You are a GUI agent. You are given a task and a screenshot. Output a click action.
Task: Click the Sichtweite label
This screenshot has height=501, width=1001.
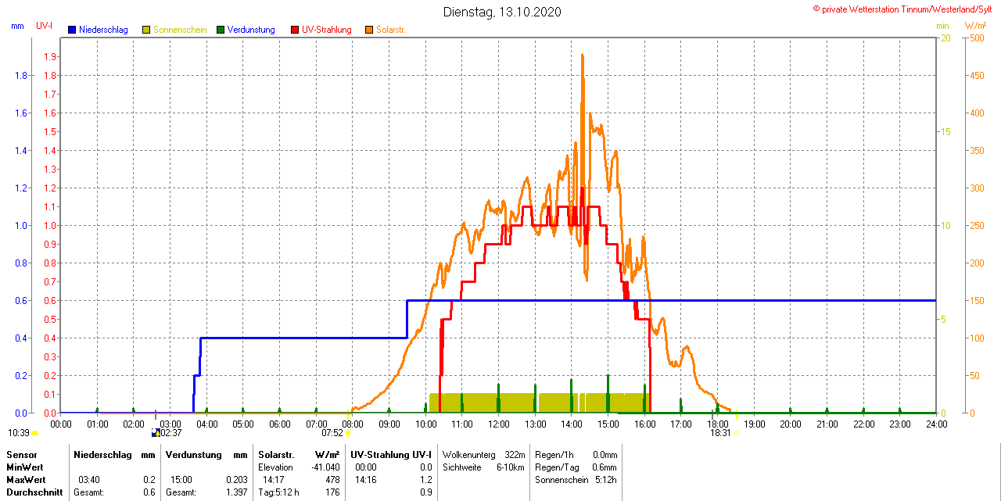click(461, 467)
